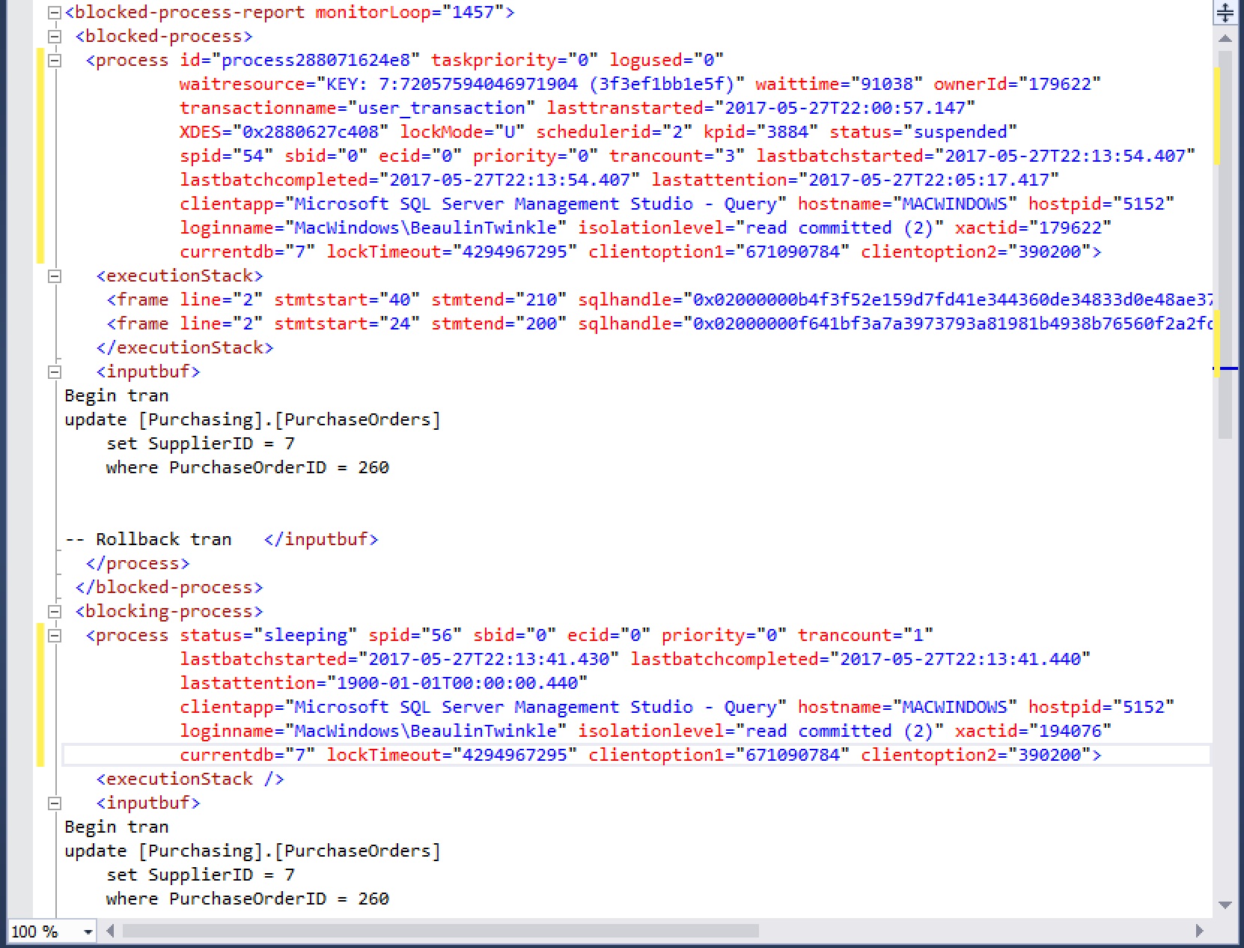The width and height of the screenshot is (1244, 948).
Task: Click the status value "sleeping"
Action: click(x=305, y=636)
